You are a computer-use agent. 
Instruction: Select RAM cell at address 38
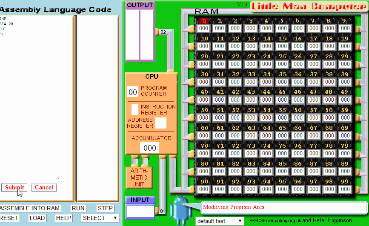(x=329, y=82)
